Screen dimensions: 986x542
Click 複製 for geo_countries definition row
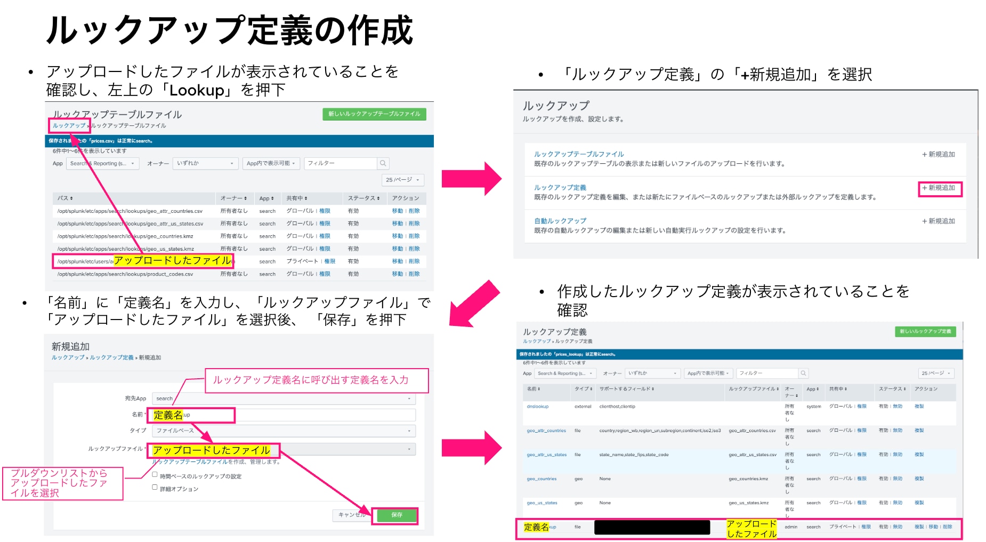(x=919, y=479)
